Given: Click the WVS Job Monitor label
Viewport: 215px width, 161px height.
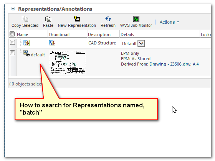Looking at the screenshot, I should click(x=136, y=25).
